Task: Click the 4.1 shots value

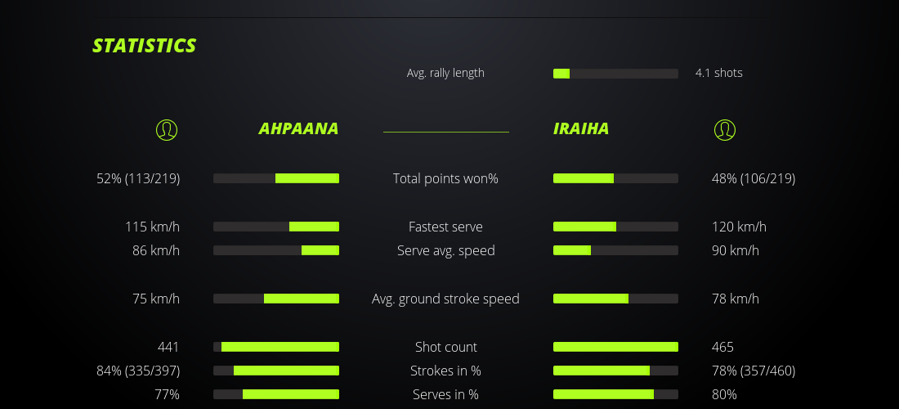Action: pyautogui.click(x=719, y=73)
